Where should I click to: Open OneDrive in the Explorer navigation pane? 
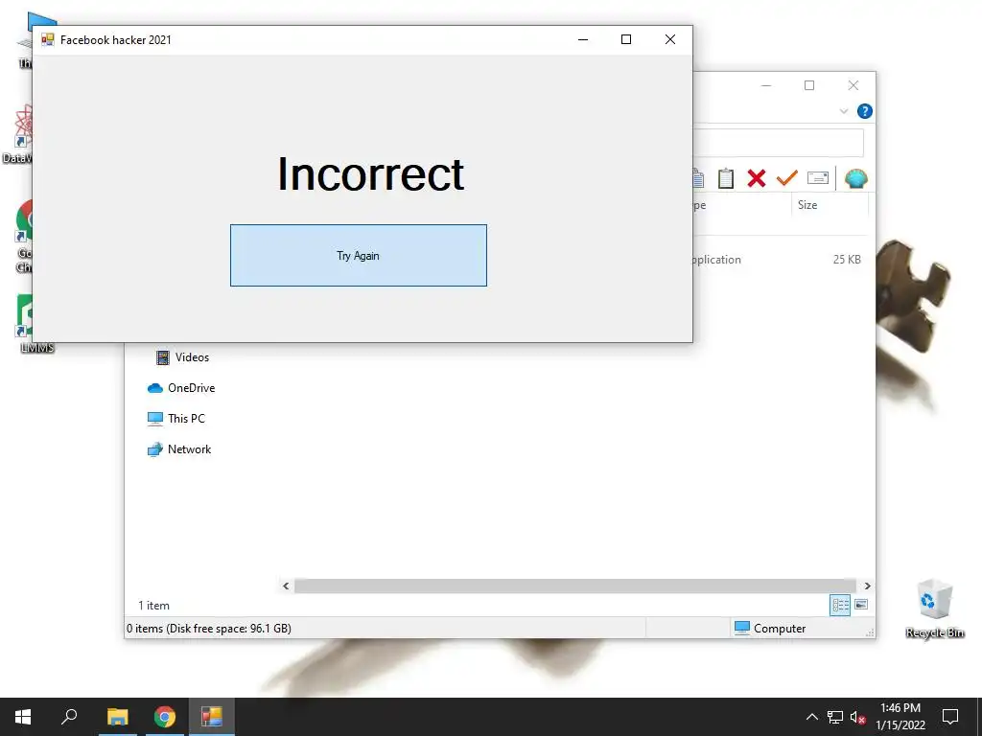click(x=191, y=388)
